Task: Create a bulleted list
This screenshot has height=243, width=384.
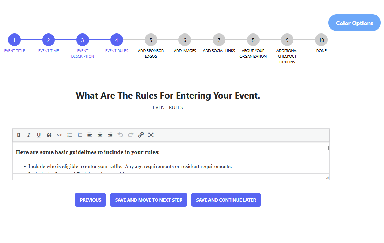Action: pos(70,135)
